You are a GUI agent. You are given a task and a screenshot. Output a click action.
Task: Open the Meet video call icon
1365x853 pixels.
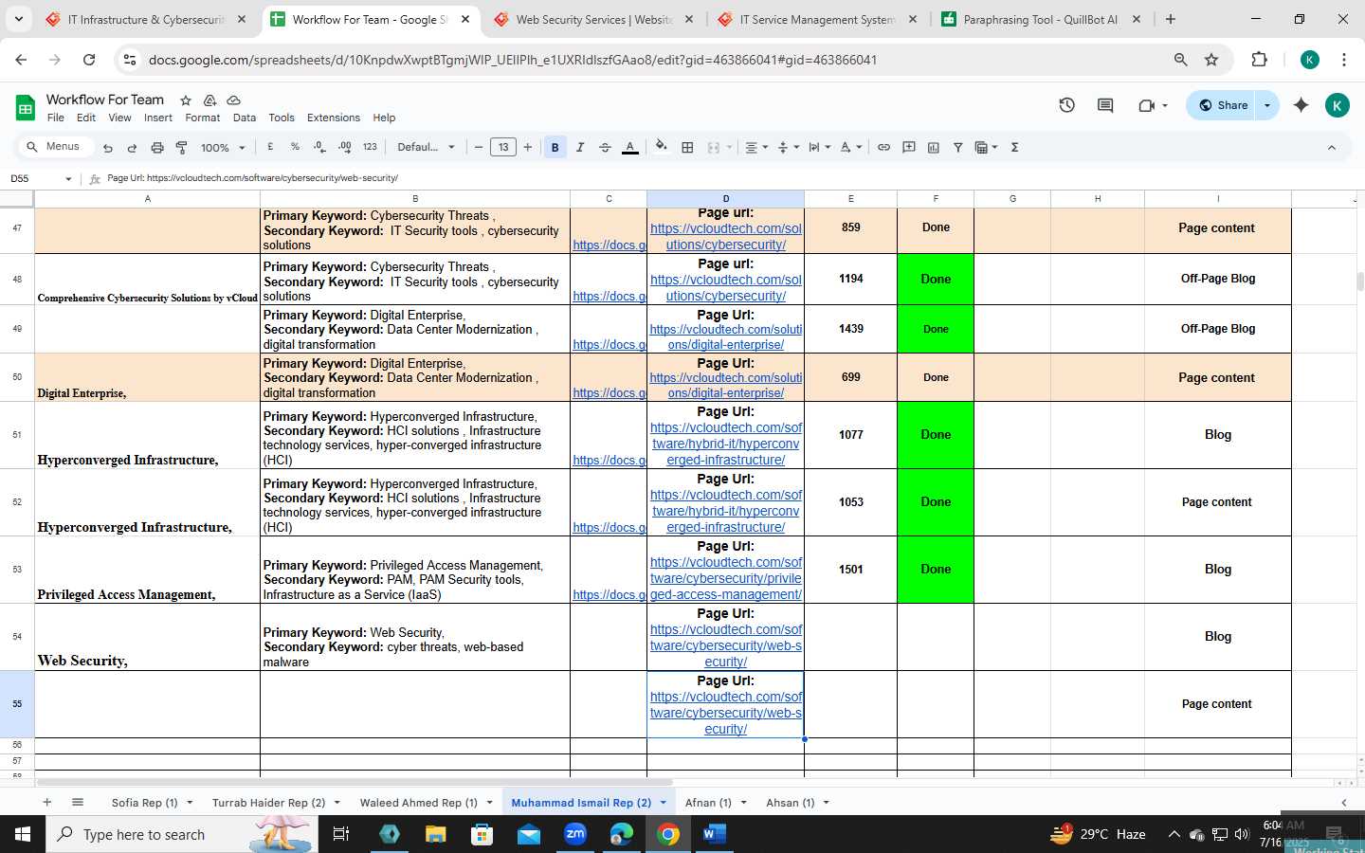(x=1153, y=105)
